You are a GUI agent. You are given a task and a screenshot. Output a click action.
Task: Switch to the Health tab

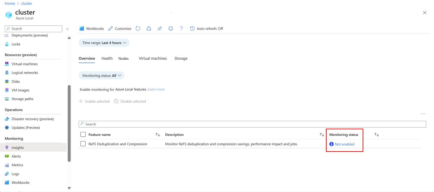[x=107, y=58]
